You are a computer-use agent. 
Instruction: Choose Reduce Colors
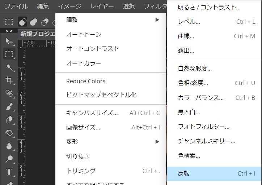(x=111, y=81)
